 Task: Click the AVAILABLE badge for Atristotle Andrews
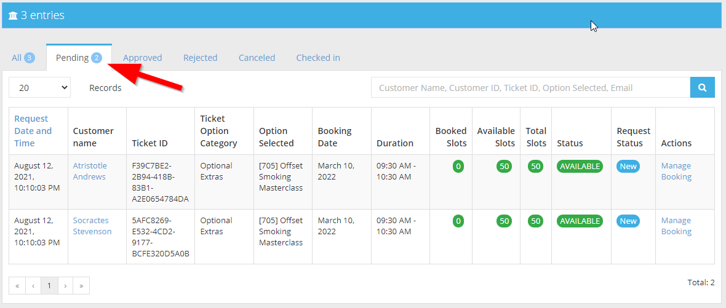pos(579,167)
